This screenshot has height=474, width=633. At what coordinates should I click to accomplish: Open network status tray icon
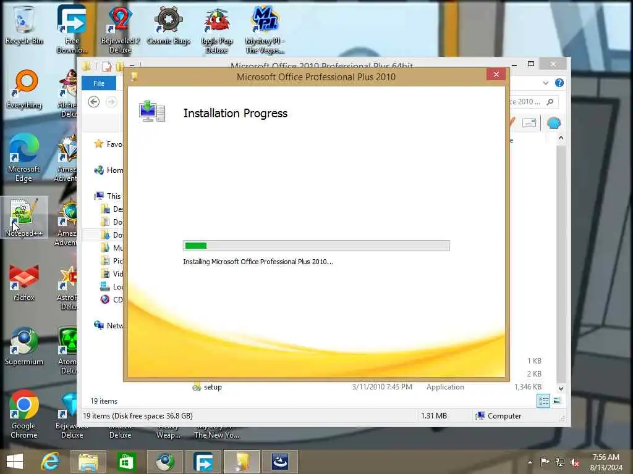[x=560, y=462]
